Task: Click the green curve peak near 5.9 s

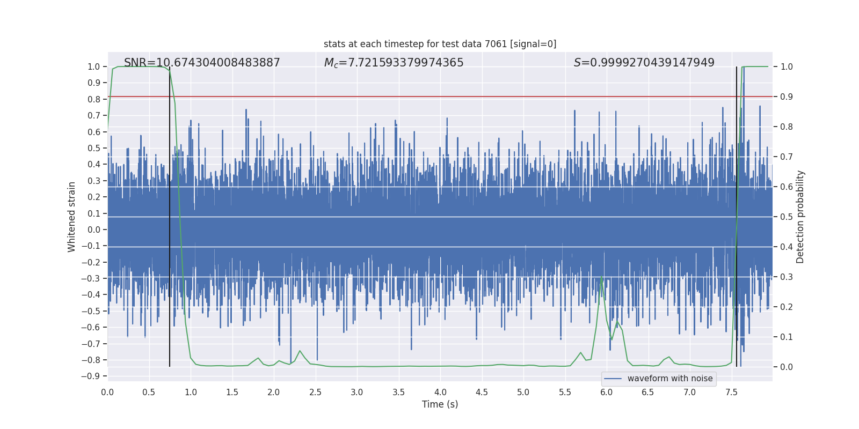Action: (x=601, y=278)
